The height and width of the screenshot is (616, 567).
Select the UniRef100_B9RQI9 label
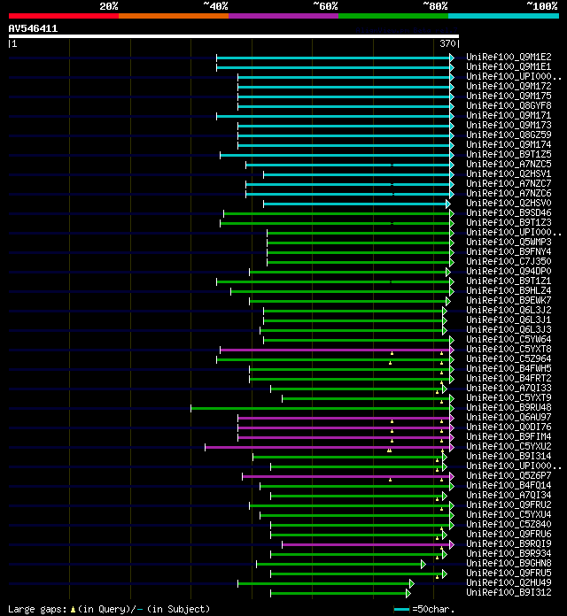pos(509,544)
